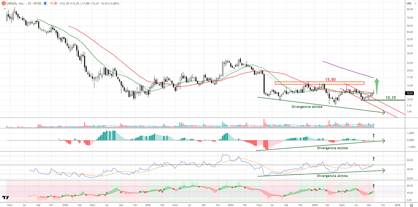418x207 pixels.
Task: Select the 10,35 price level label
Action: click(391, 98)
